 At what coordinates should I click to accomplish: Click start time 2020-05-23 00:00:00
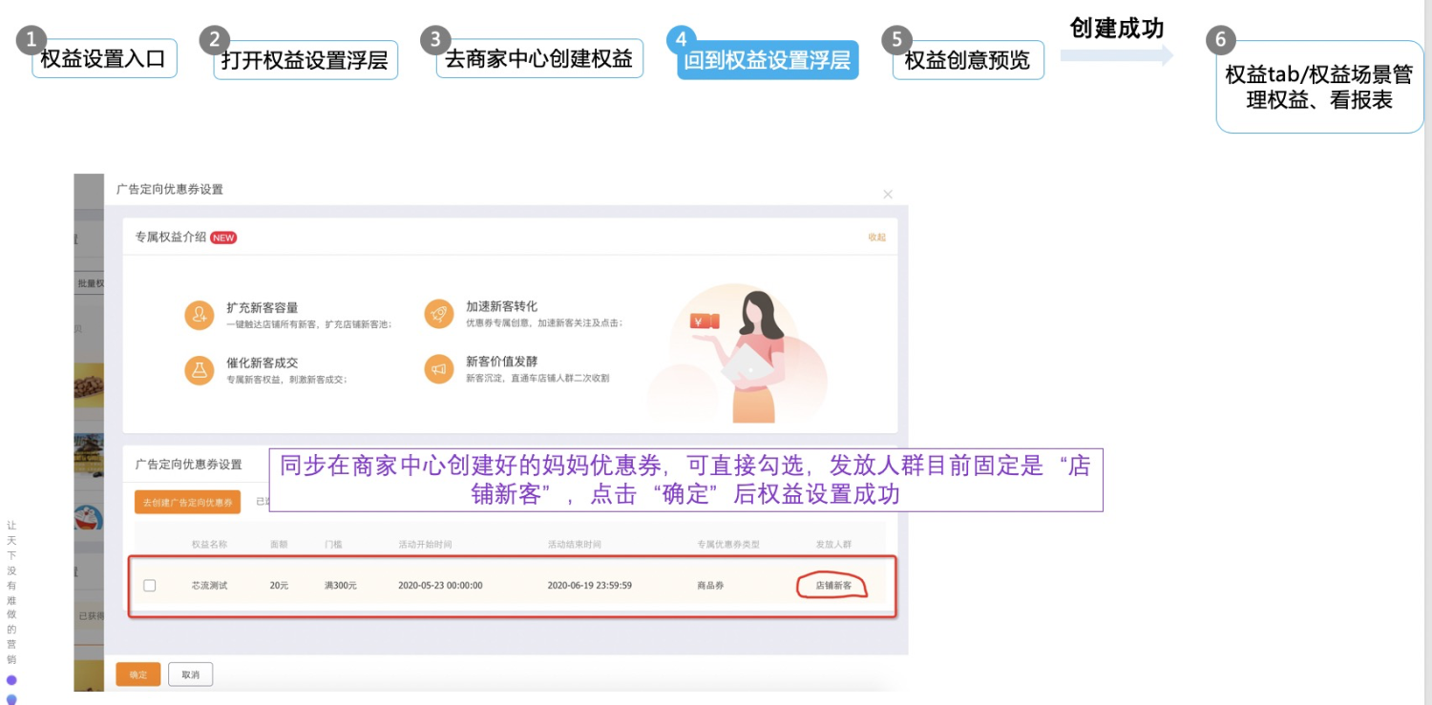coord(440,585)
